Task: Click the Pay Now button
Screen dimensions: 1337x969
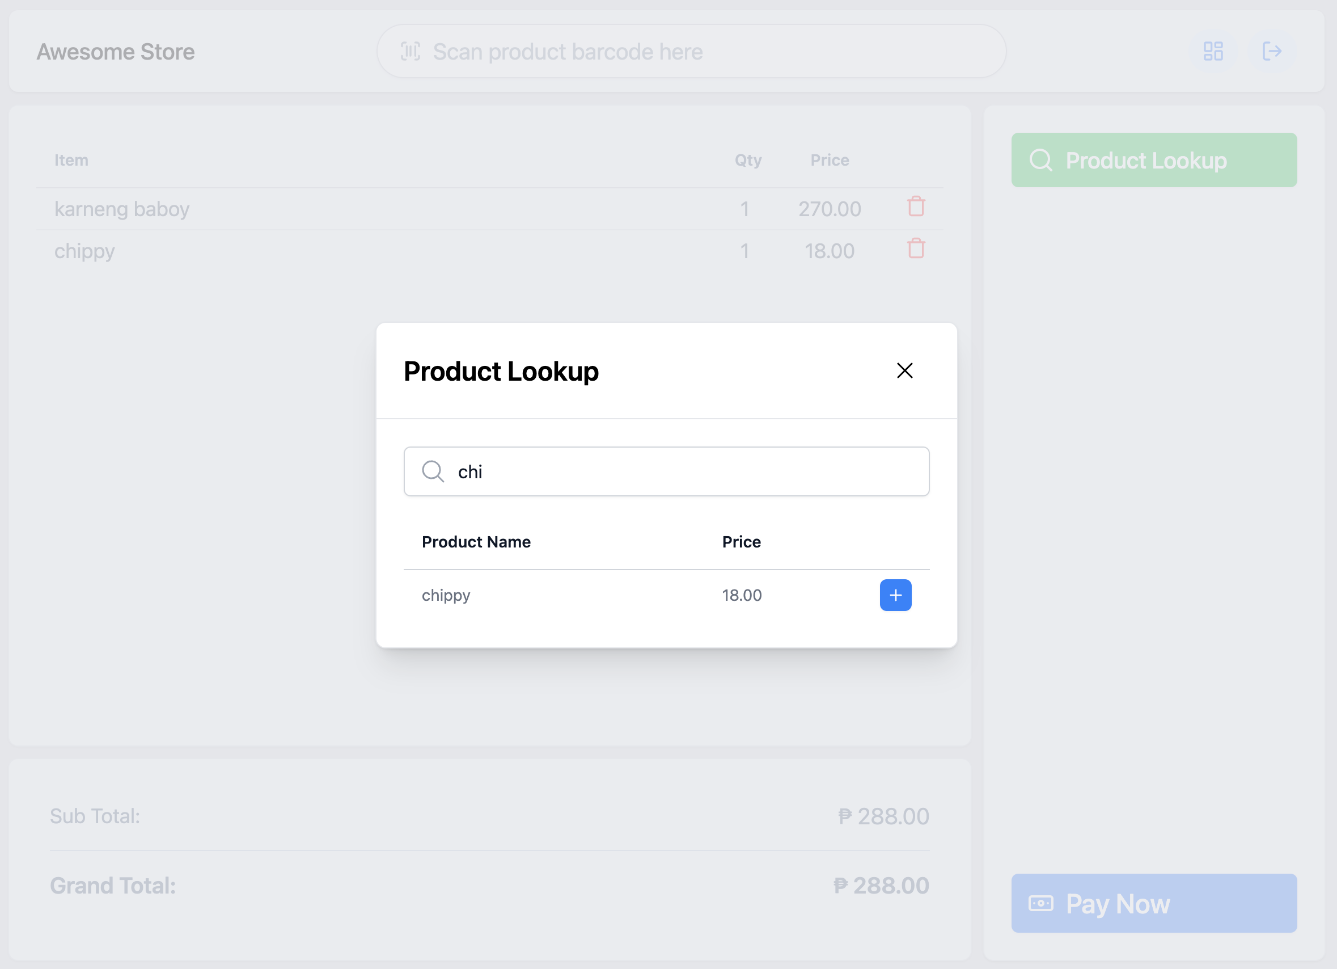Action: point(1154,903)
